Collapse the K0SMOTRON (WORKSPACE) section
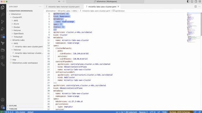 21,11
